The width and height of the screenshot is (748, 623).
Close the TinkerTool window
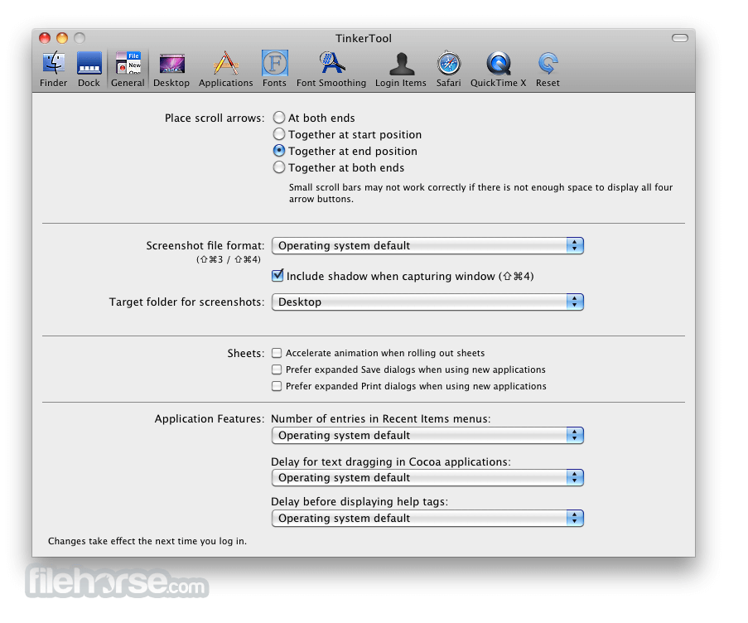click(45, 38)
